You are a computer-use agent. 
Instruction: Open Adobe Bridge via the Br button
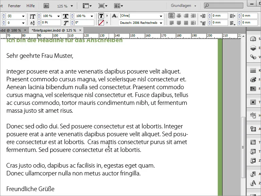46,6
